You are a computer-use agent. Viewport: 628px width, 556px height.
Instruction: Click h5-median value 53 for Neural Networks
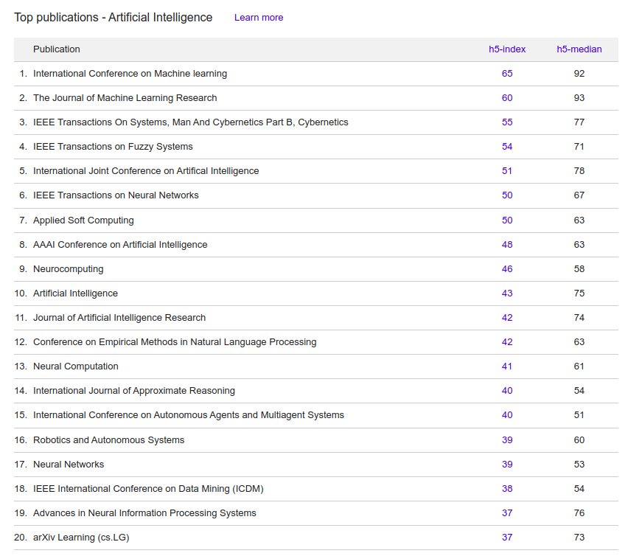click(x=579, y=465)
